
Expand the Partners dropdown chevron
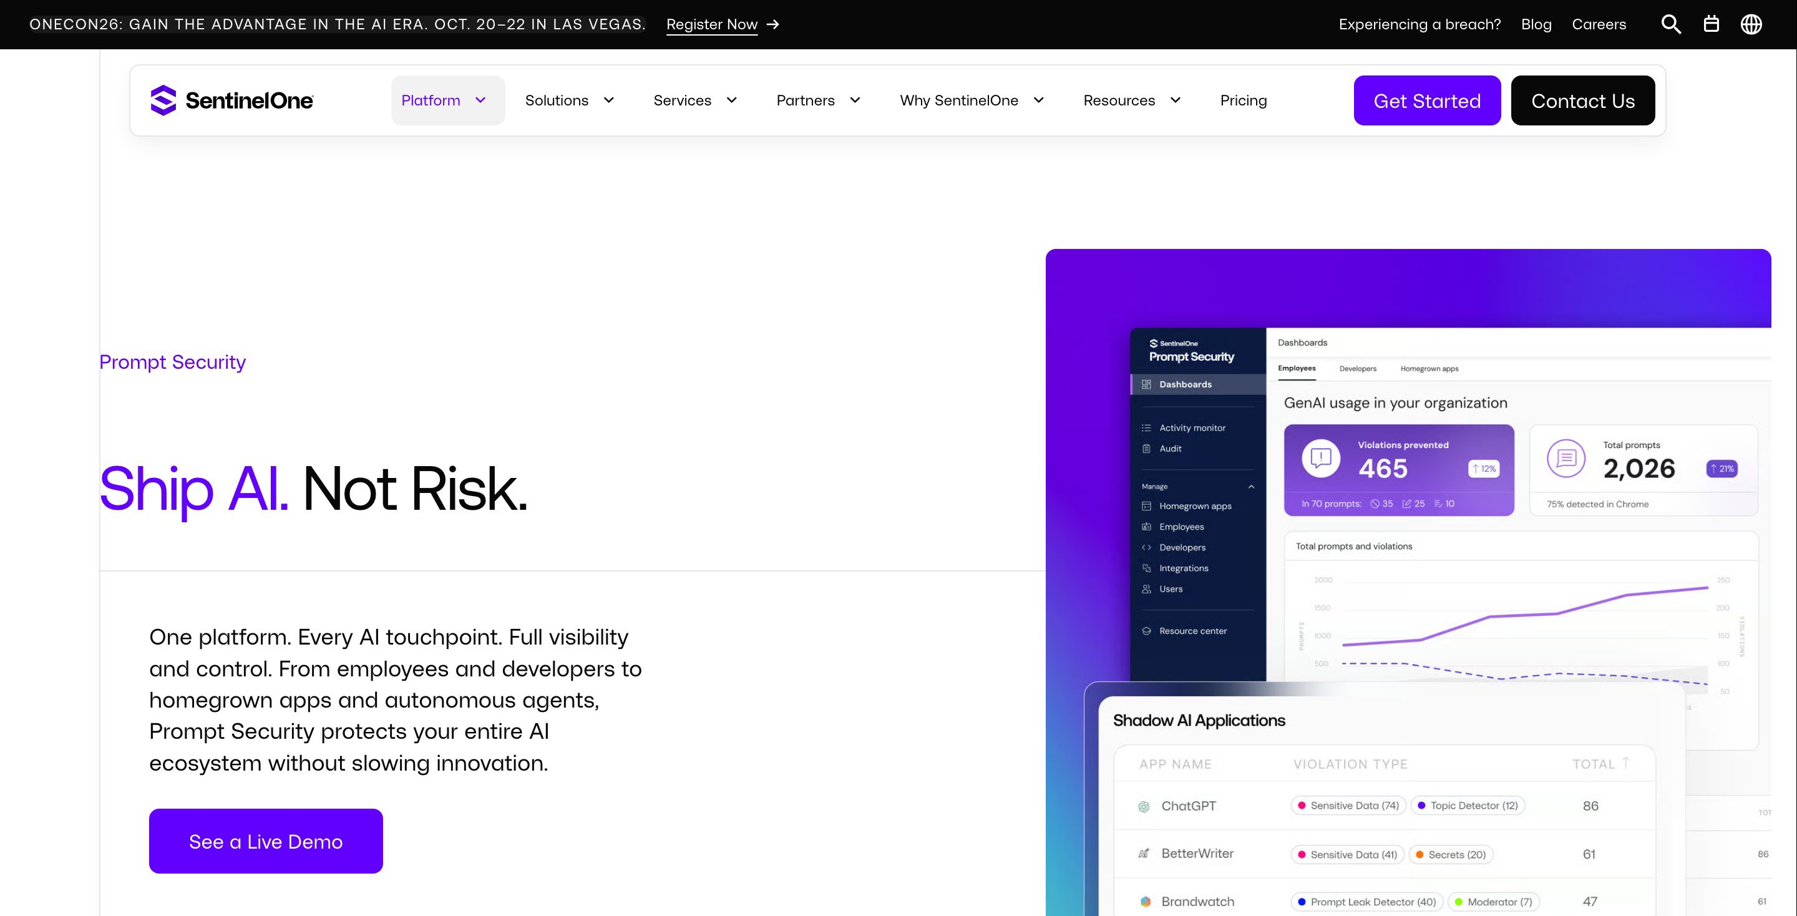[855, 100]
